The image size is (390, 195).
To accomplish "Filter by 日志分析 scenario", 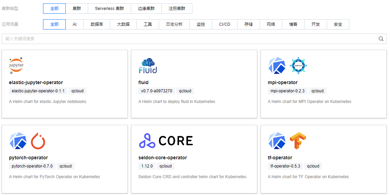I will point(175,24).
